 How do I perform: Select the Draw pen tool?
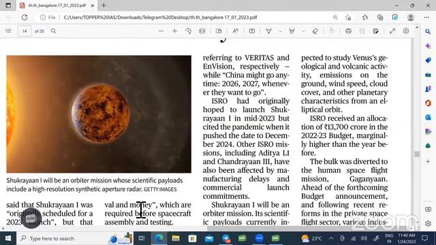pyautogui.click(x=268, y=31)
